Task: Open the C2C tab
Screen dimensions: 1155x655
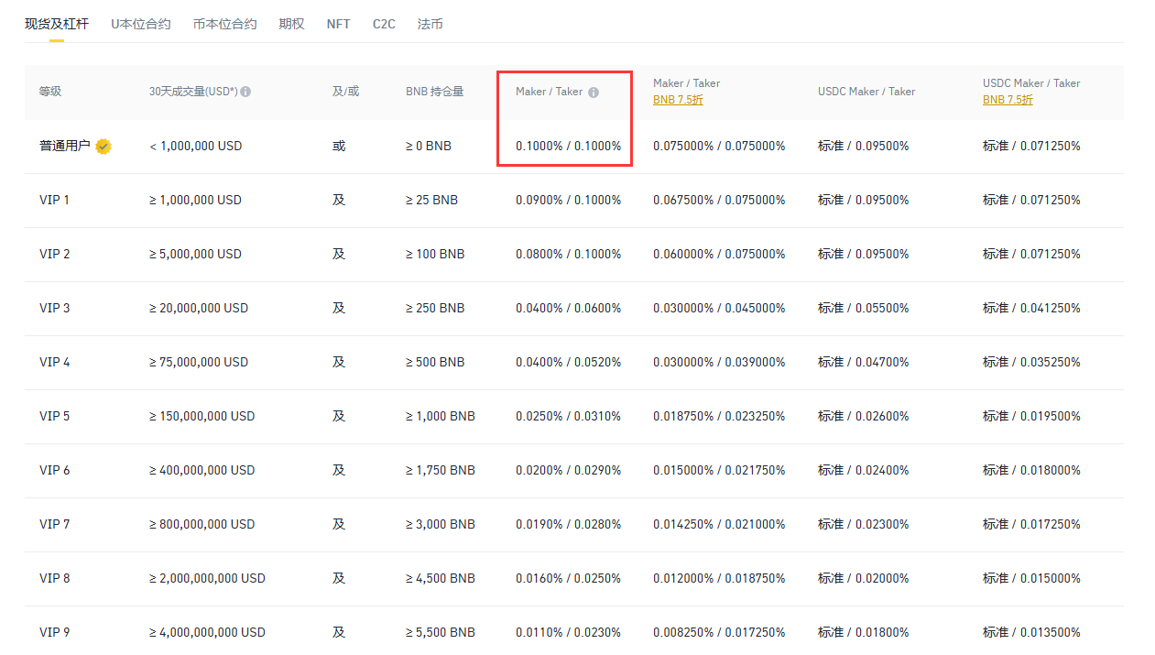Action: pos(384,24)
